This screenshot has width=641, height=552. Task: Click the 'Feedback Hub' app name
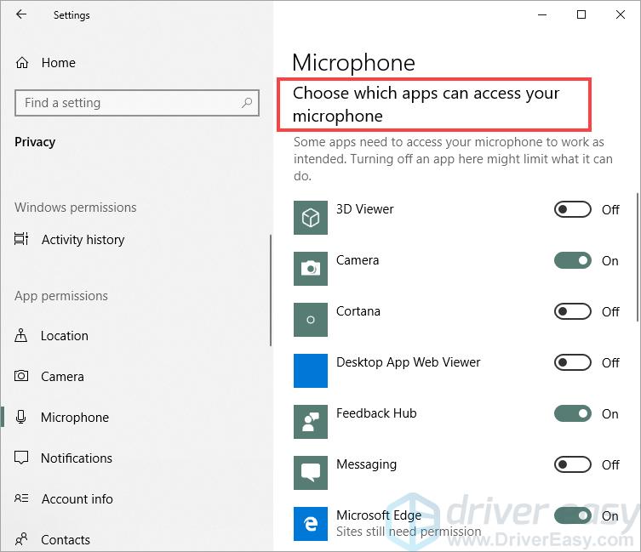(x=376, y=413)
